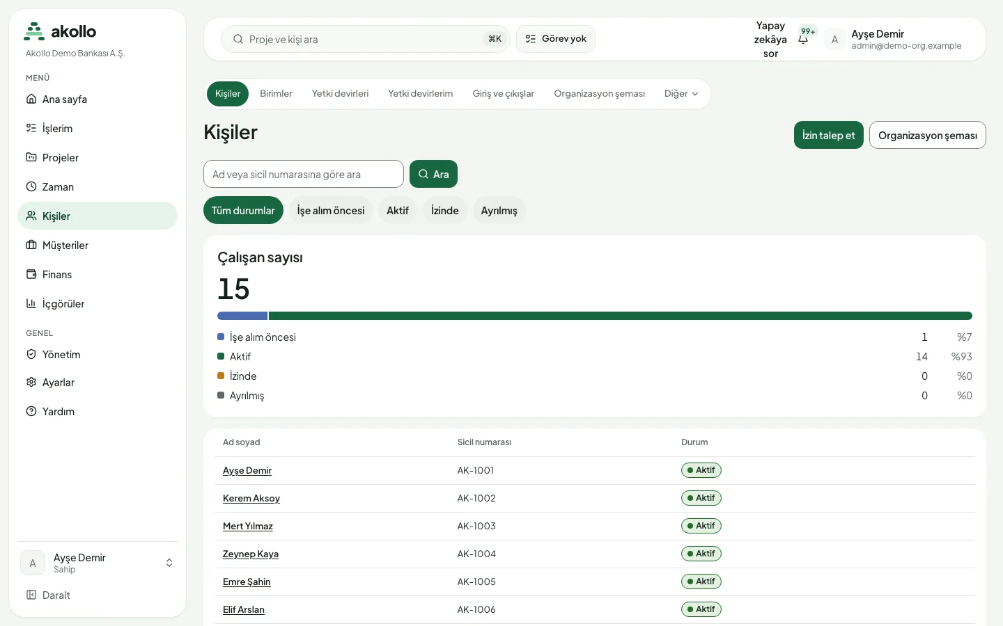Open Yardım question mark icon
Screen dimensions: 1003x626
coord(31,411)
